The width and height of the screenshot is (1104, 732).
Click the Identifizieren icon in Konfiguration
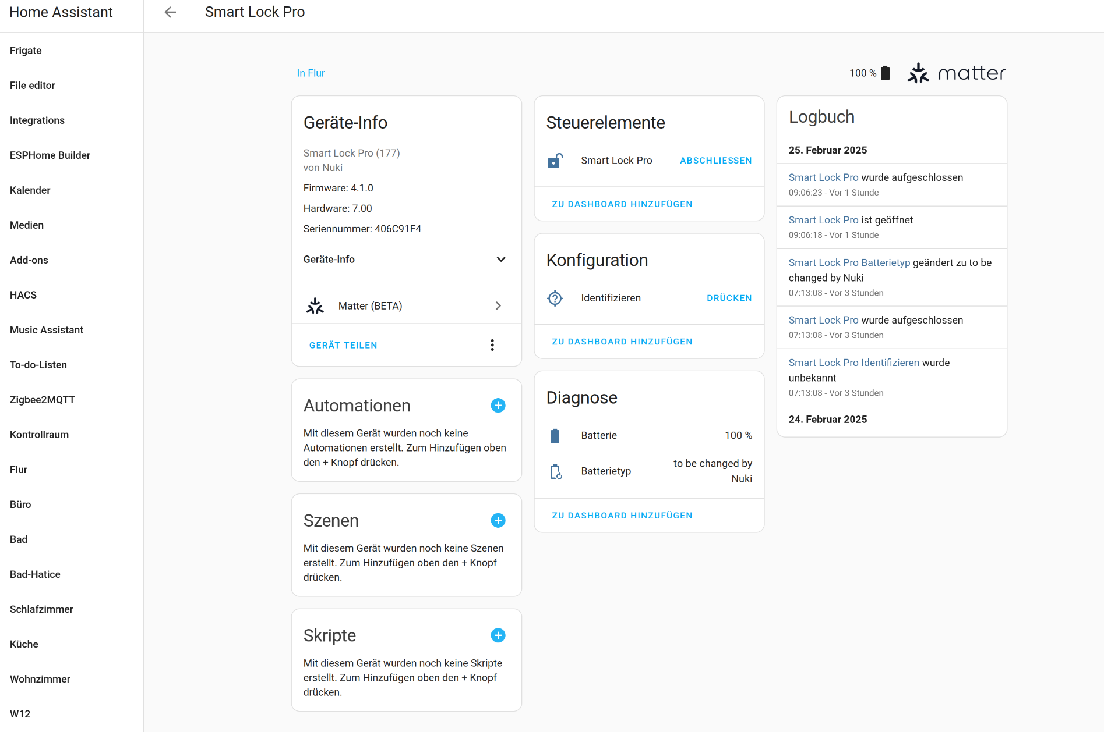(x=555, y=298)
